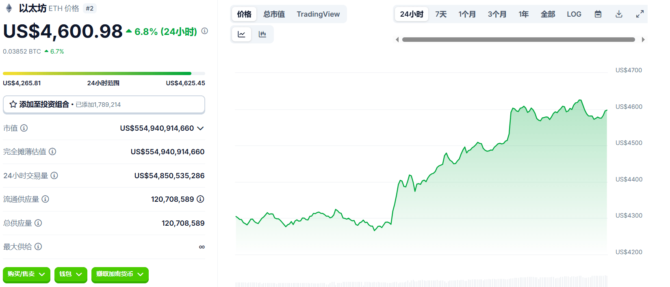Image resolution: width=670 pixels, height=287 pixels.
Task: Open the calendar date range picker
Action: [598, 14]
